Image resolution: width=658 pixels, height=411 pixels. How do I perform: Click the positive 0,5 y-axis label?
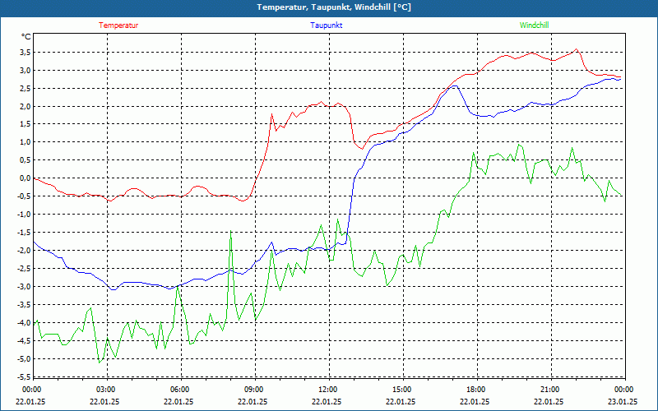(25, 160)
